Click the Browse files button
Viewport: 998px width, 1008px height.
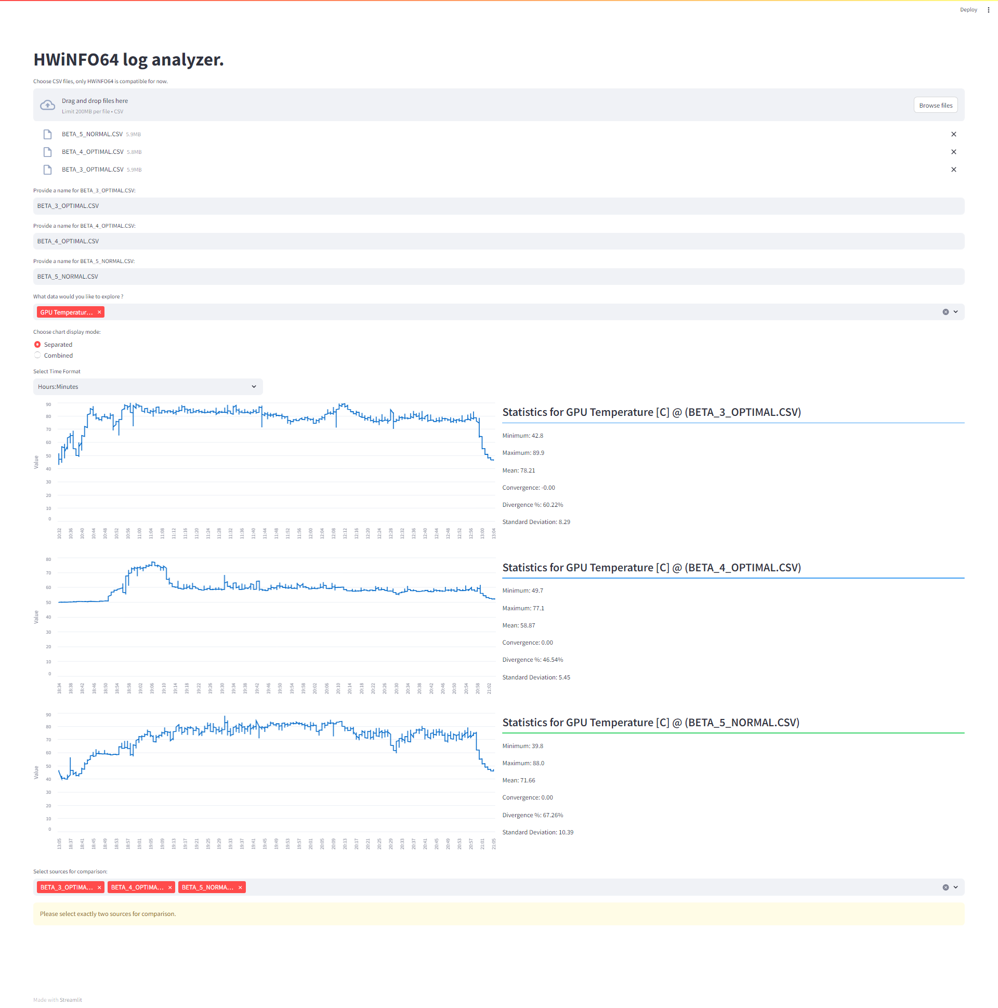pos(935,106)
